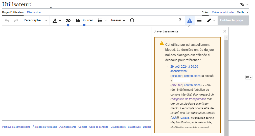Click the insert link chain icon
The width and height of the screenshot is (255, 136).
(68, 21)
